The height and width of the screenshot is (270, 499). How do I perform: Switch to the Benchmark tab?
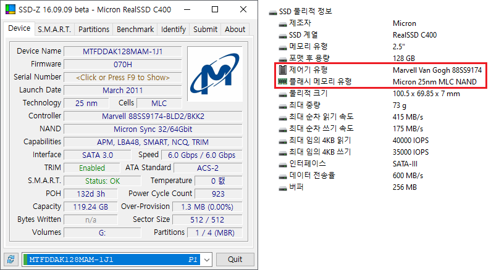tap(135, 29)
